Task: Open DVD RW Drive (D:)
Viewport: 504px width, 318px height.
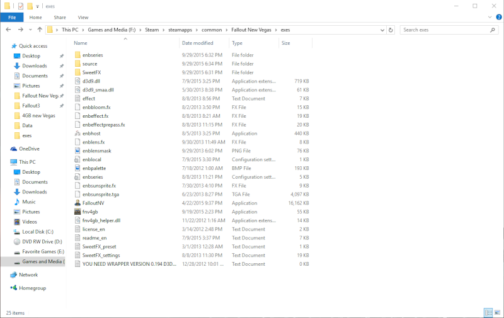Action: pos(42,242)
